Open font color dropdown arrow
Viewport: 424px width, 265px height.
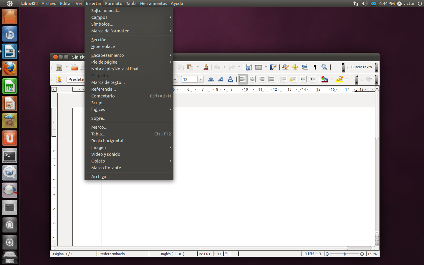point(332,79)
